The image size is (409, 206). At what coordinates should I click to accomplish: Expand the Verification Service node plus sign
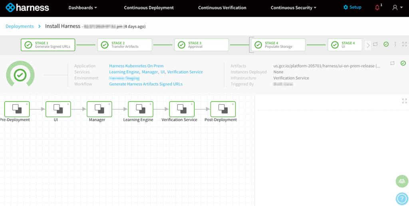[x=191, y=104]
